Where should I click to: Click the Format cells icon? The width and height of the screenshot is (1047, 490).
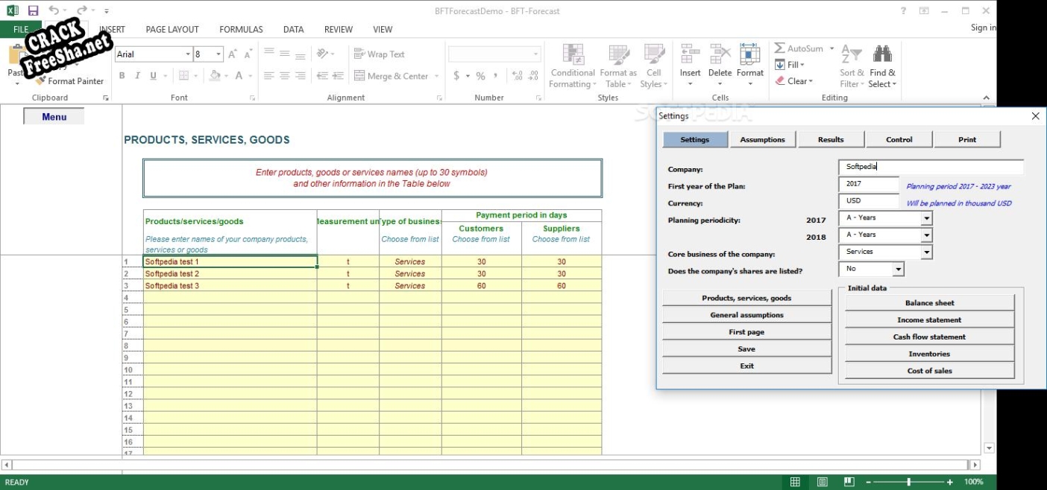tap(749, 55)
